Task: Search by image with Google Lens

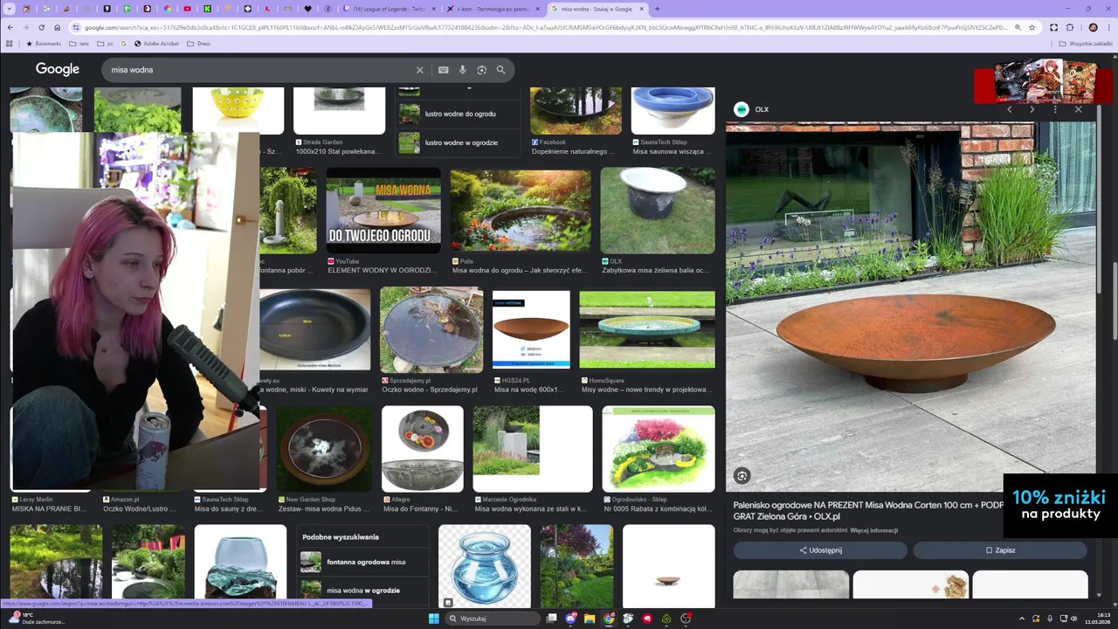Action: pos(481,70)
